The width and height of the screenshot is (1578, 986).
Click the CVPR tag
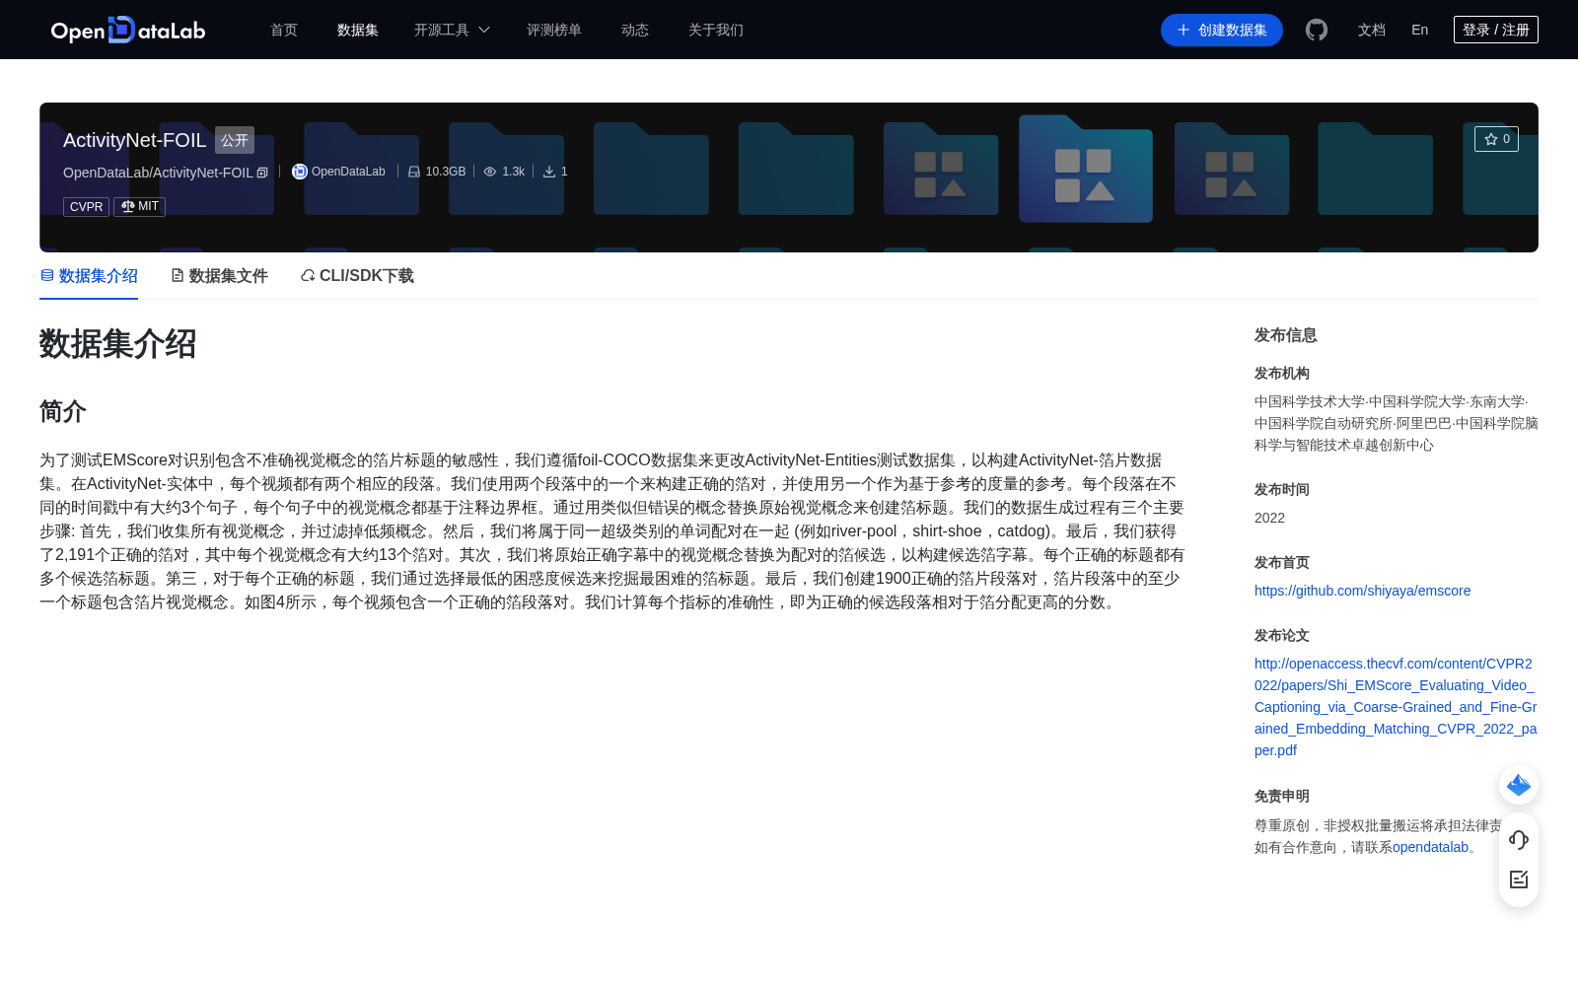86,207
